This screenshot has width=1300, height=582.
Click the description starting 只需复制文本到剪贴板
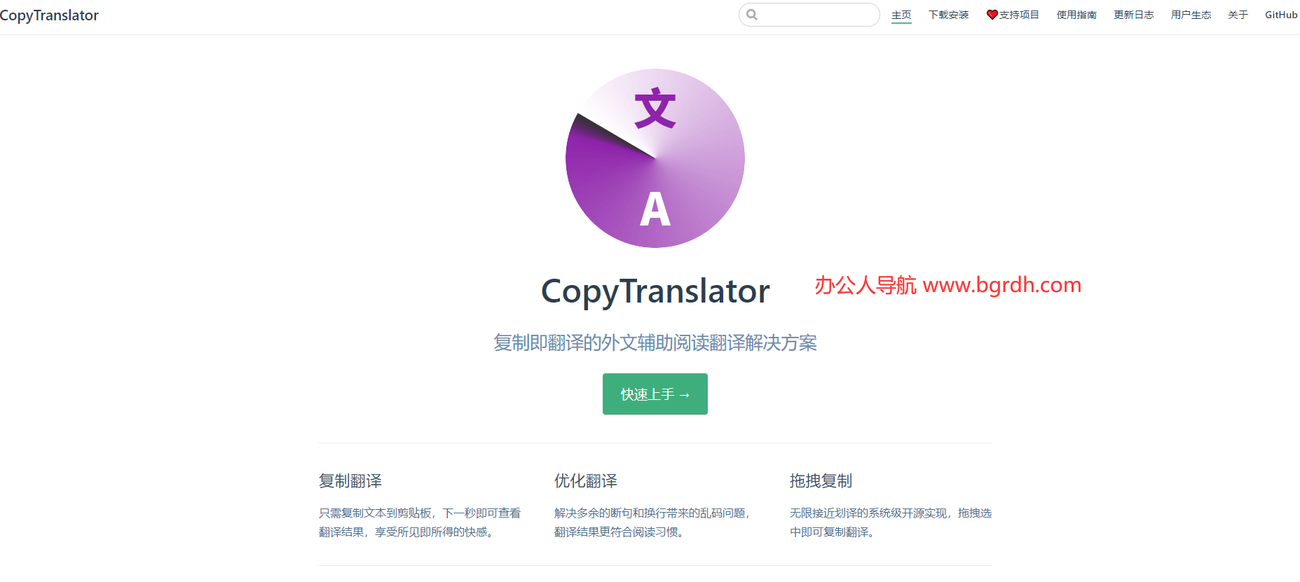point(420,522)
